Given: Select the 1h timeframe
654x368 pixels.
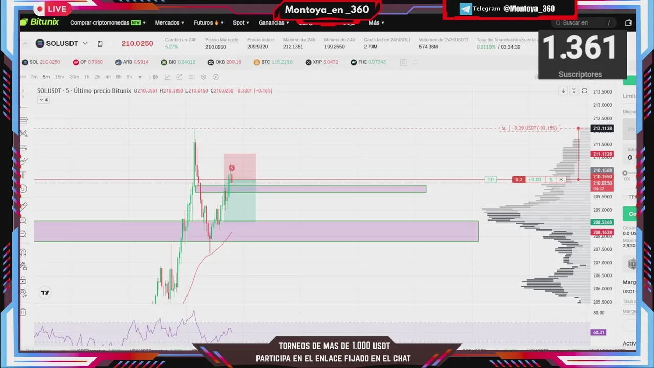Looking at the screenshot, I should point(87,77).
